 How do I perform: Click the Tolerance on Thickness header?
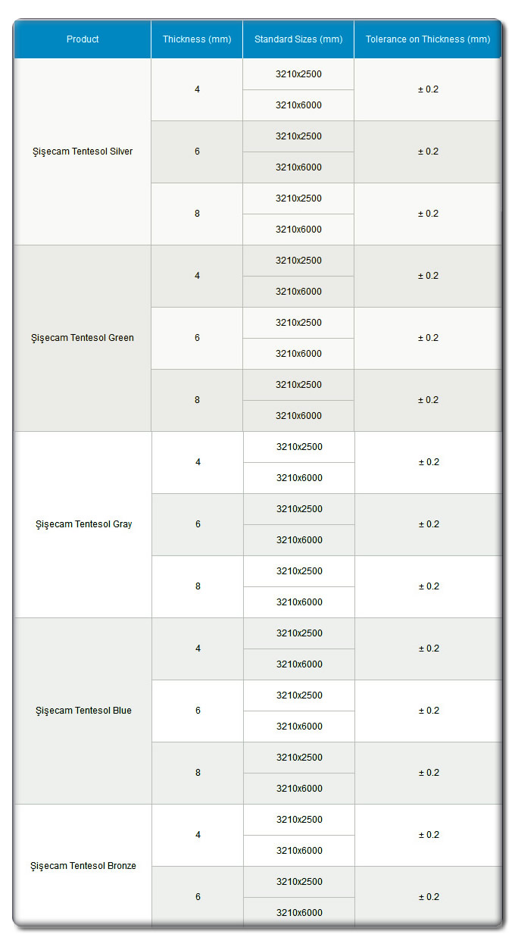428,39
